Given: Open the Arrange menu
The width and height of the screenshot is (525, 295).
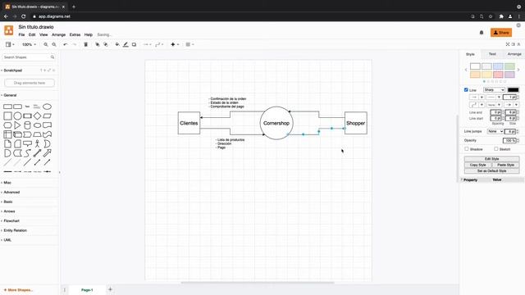Looking at the screenshot, I should 58,34.
